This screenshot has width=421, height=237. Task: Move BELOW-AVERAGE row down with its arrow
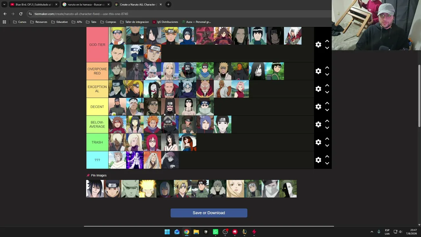(327, 128)
